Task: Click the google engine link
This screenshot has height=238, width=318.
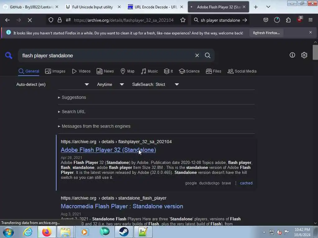Action: tap(191, 183)
